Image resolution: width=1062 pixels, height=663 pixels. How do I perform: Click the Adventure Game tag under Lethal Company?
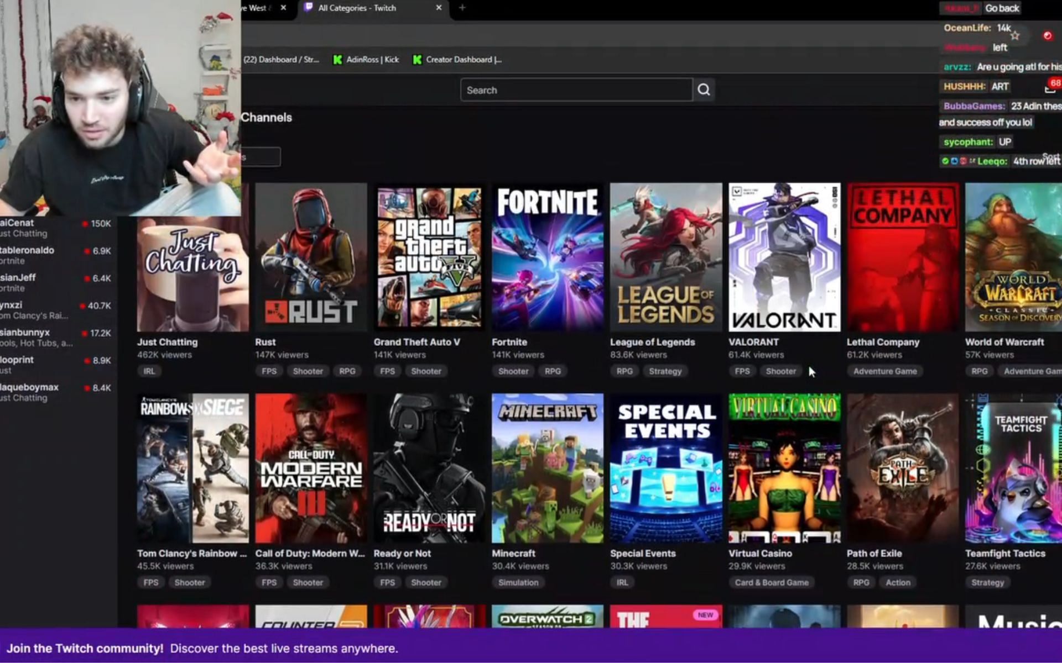(885, 371)
